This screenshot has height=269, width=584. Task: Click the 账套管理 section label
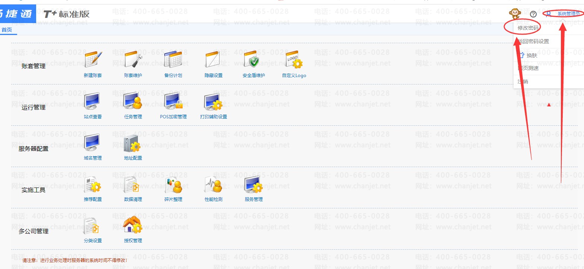coord(34,66)
